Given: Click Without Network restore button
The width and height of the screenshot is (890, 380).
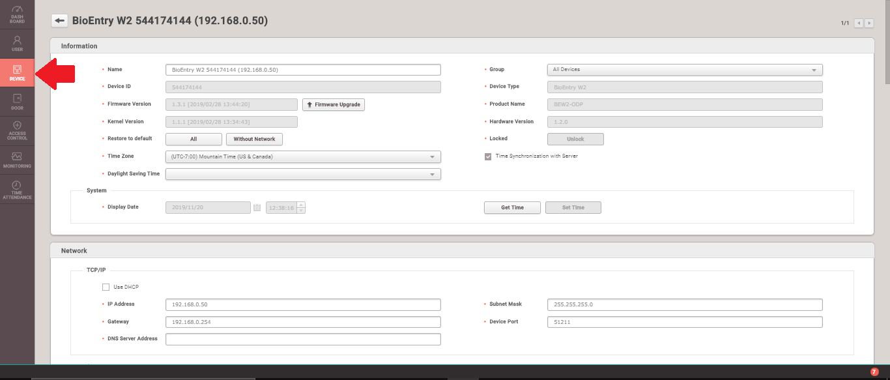Looking at the screenshot, I should point(254,139).
